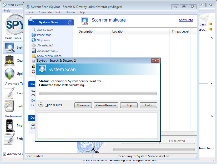Click the Scanning for System Service status bar text
Image resolution: width=217 pixels, height=164 pixels.
point(146,156)
